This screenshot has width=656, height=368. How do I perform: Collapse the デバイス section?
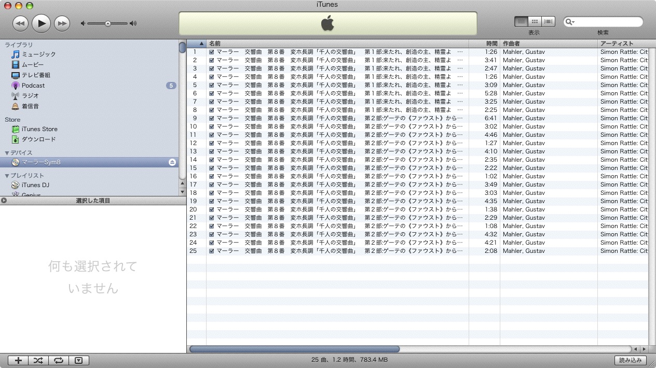pyautogui.click(x=7, y=153)
